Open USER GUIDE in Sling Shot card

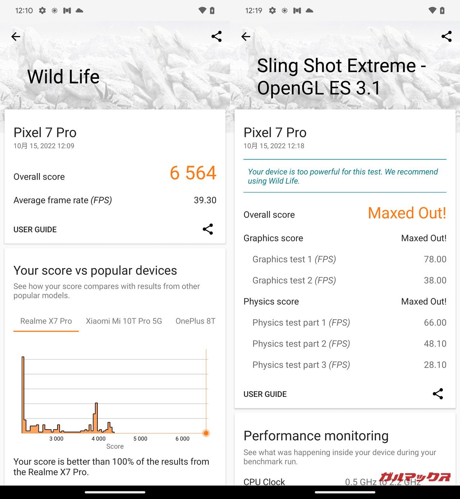pos(265,394)
